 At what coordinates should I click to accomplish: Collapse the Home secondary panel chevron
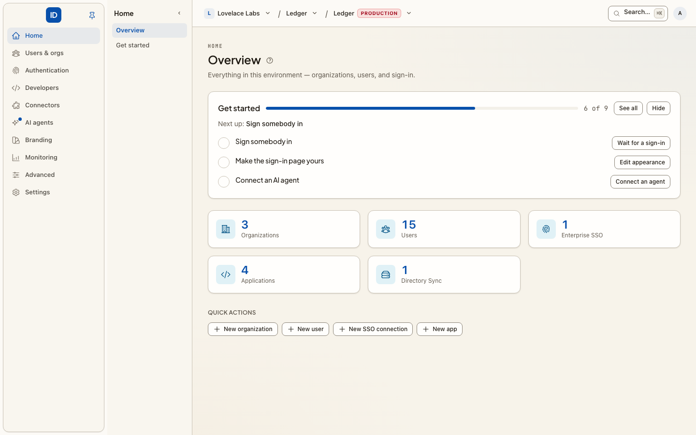(x=179, y=14)
